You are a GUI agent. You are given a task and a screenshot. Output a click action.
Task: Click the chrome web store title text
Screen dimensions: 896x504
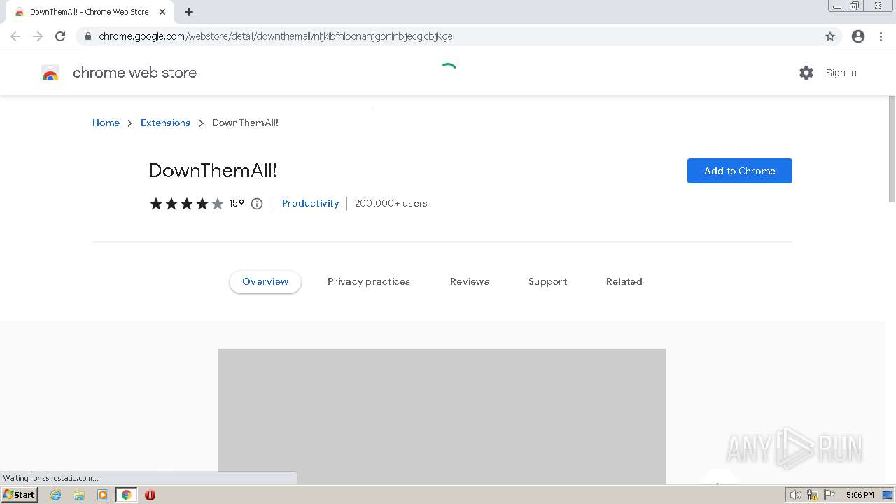[135, 73]
